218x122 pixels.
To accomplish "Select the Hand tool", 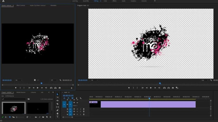I will point(57,113).
